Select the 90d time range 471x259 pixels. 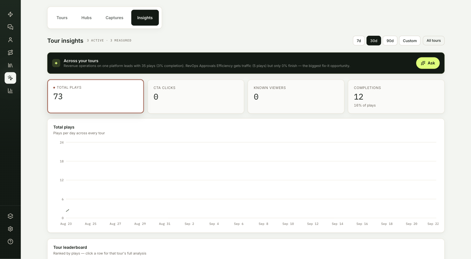click(x=390, y=41)
